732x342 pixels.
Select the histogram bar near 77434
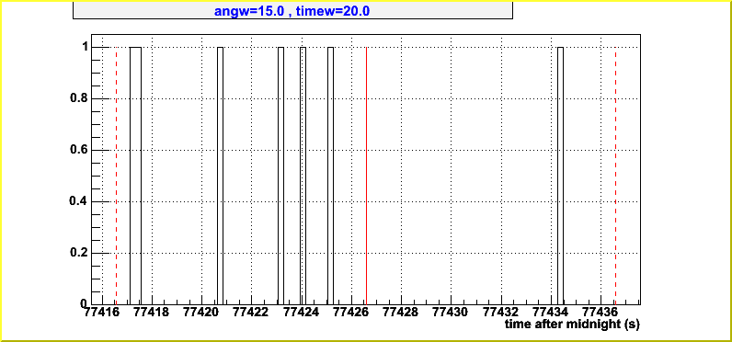pos(561,176)
